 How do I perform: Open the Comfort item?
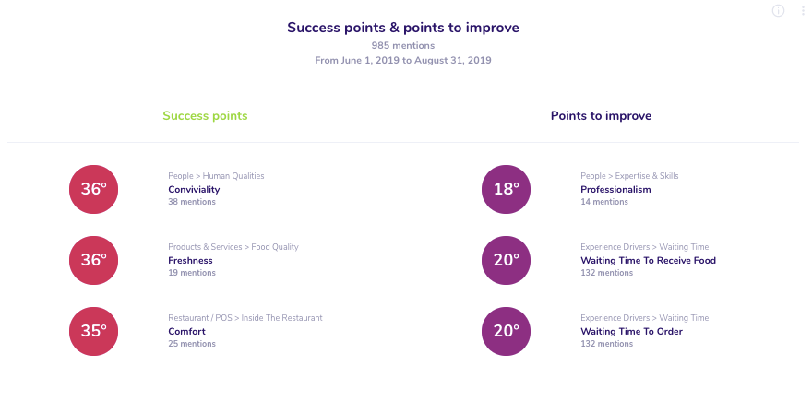coord(186,331)
